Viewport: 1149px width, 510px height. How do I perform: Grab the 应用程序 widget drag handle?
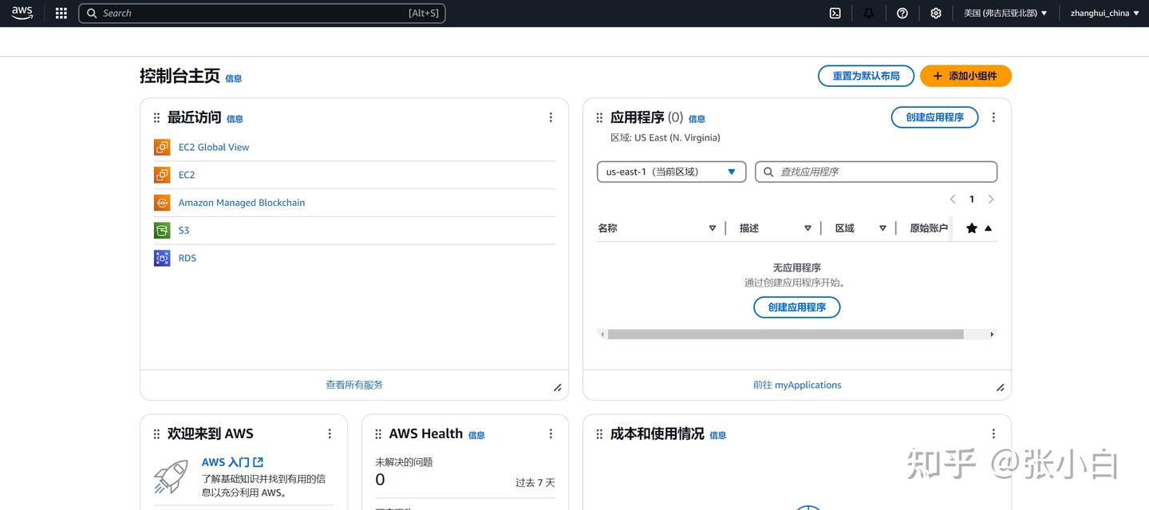click(x=599, y=117)
